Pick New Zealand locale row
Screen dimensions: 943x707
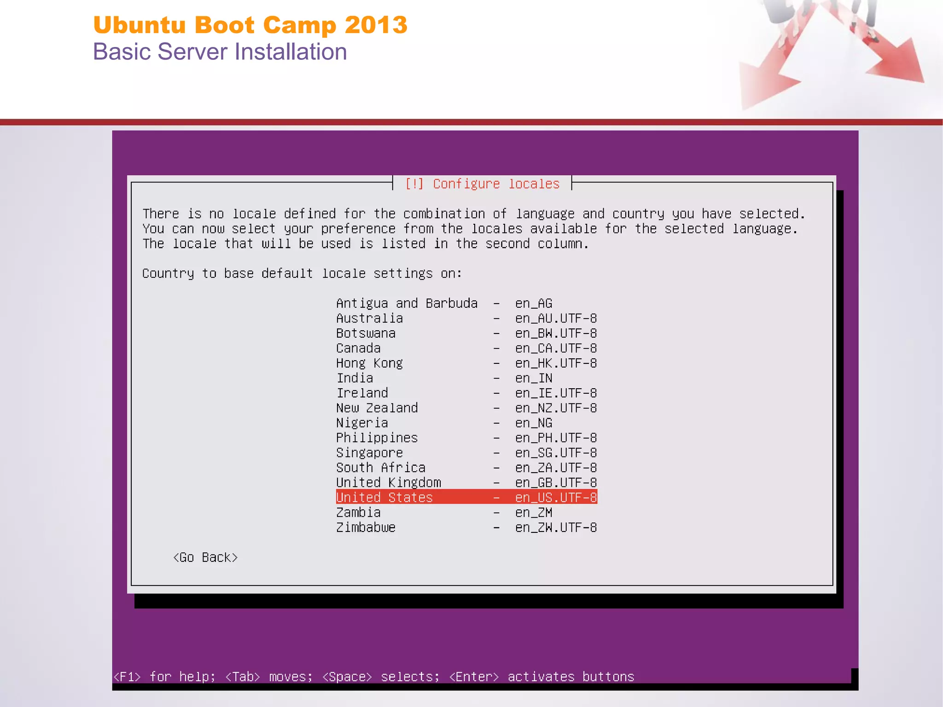(466, 408)
